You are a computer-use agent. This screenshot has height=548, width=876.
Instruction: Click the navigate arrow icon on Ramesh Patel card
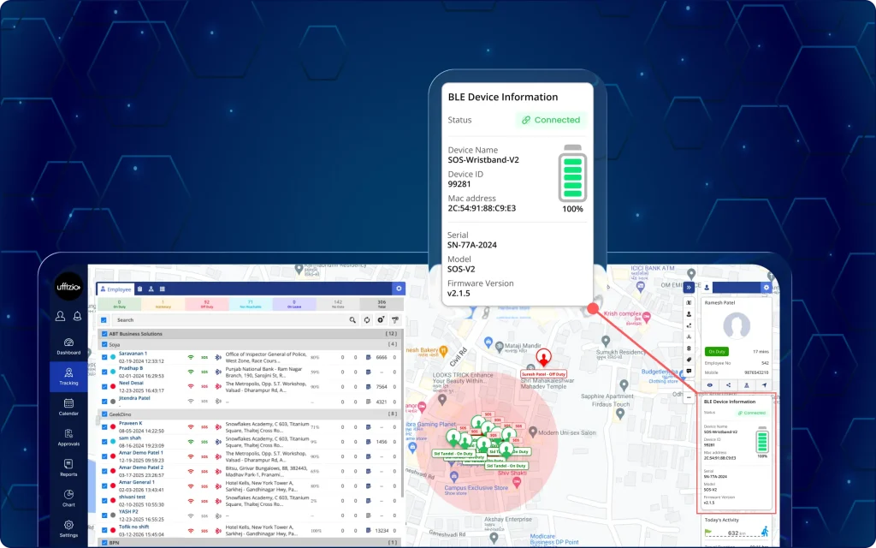tap(764, 385)
